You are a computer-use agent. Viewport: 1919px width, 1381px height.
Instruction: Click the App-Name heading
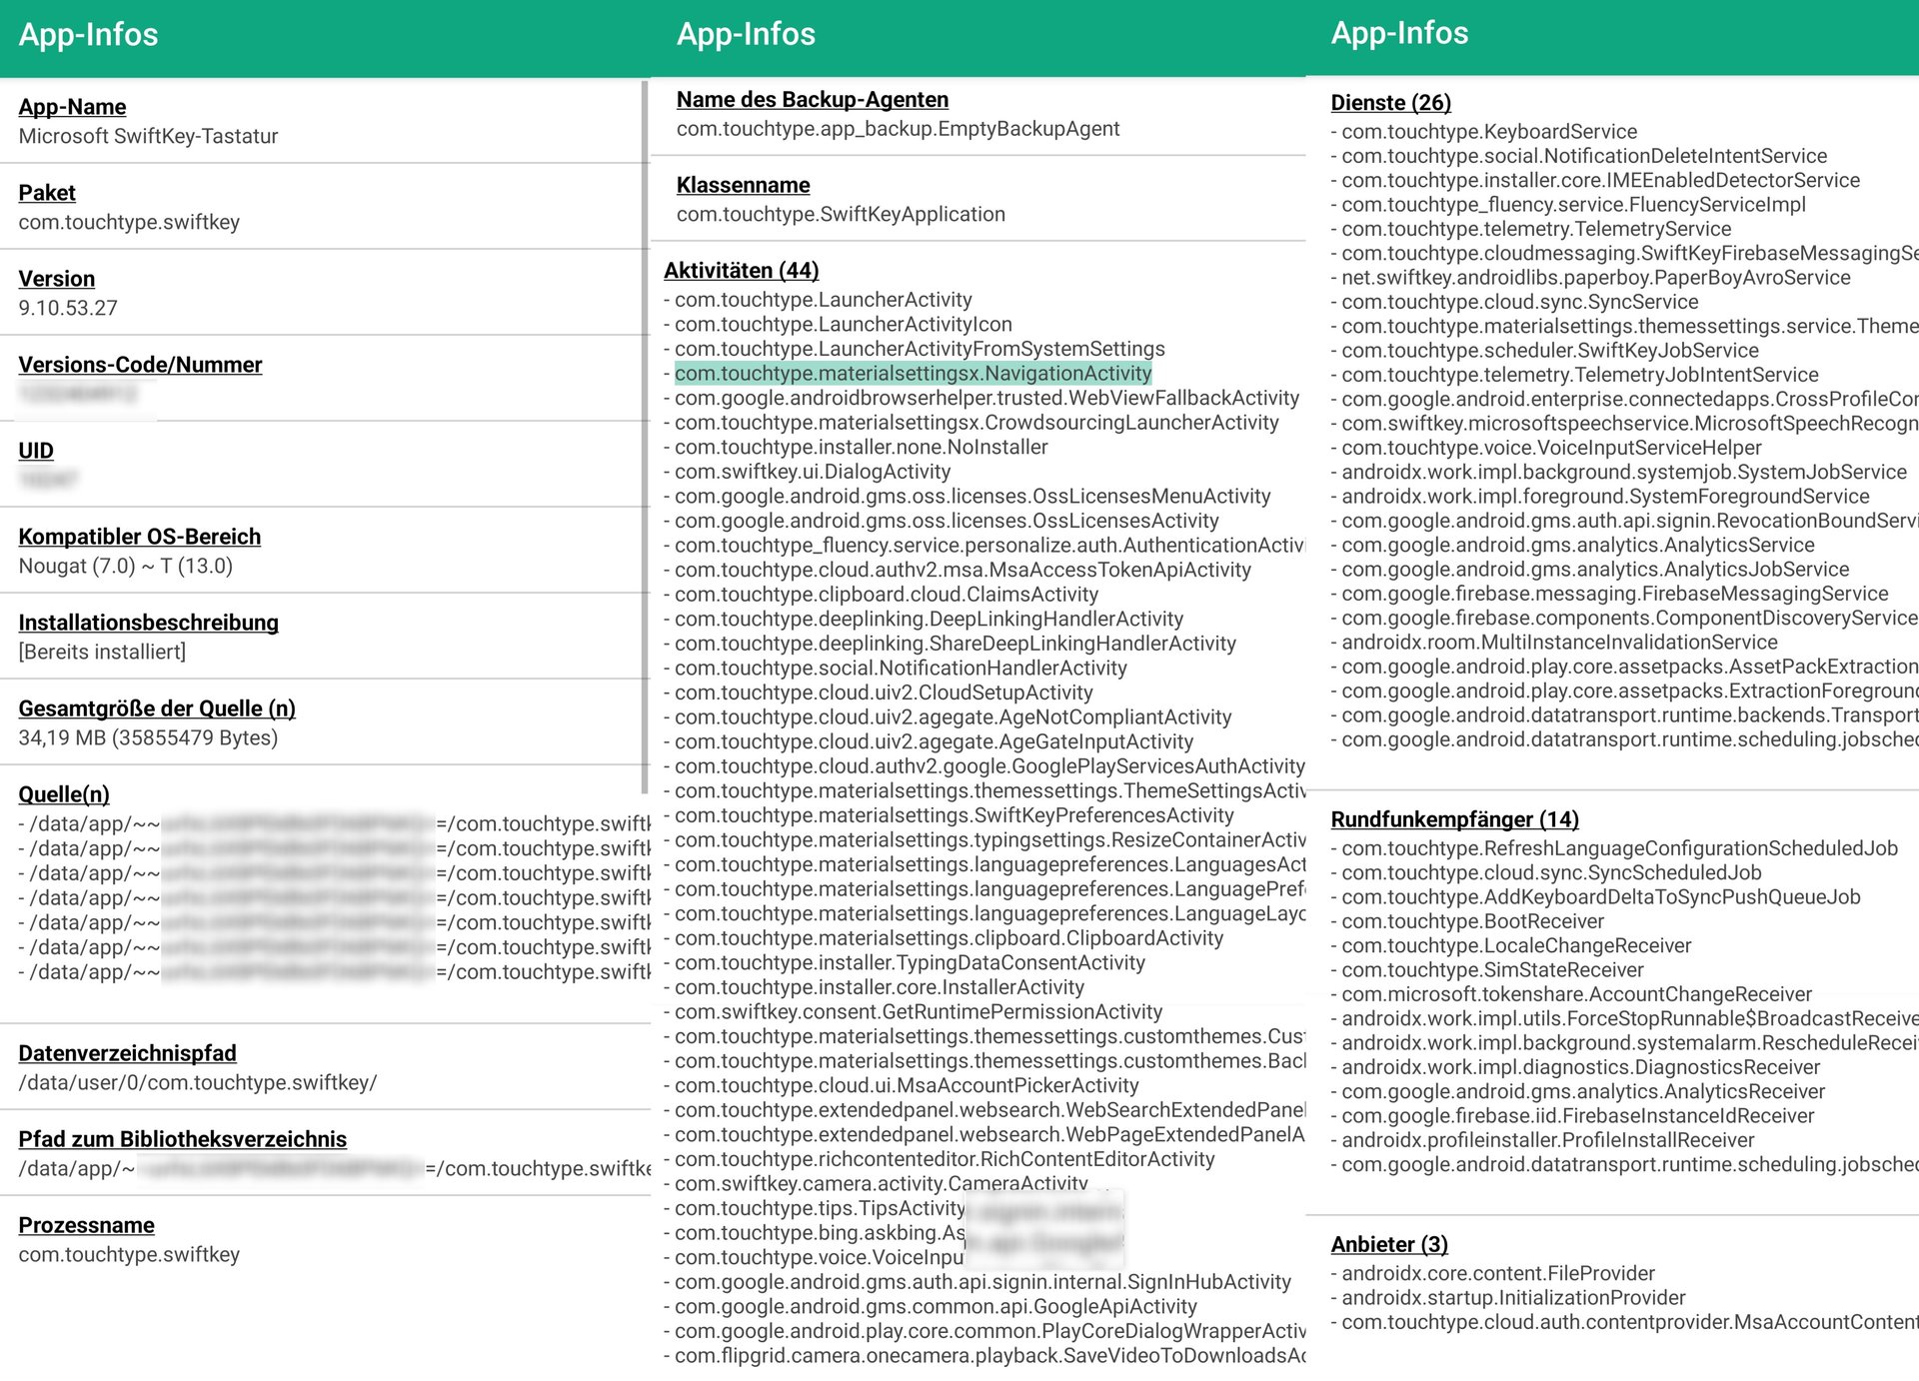72,107
